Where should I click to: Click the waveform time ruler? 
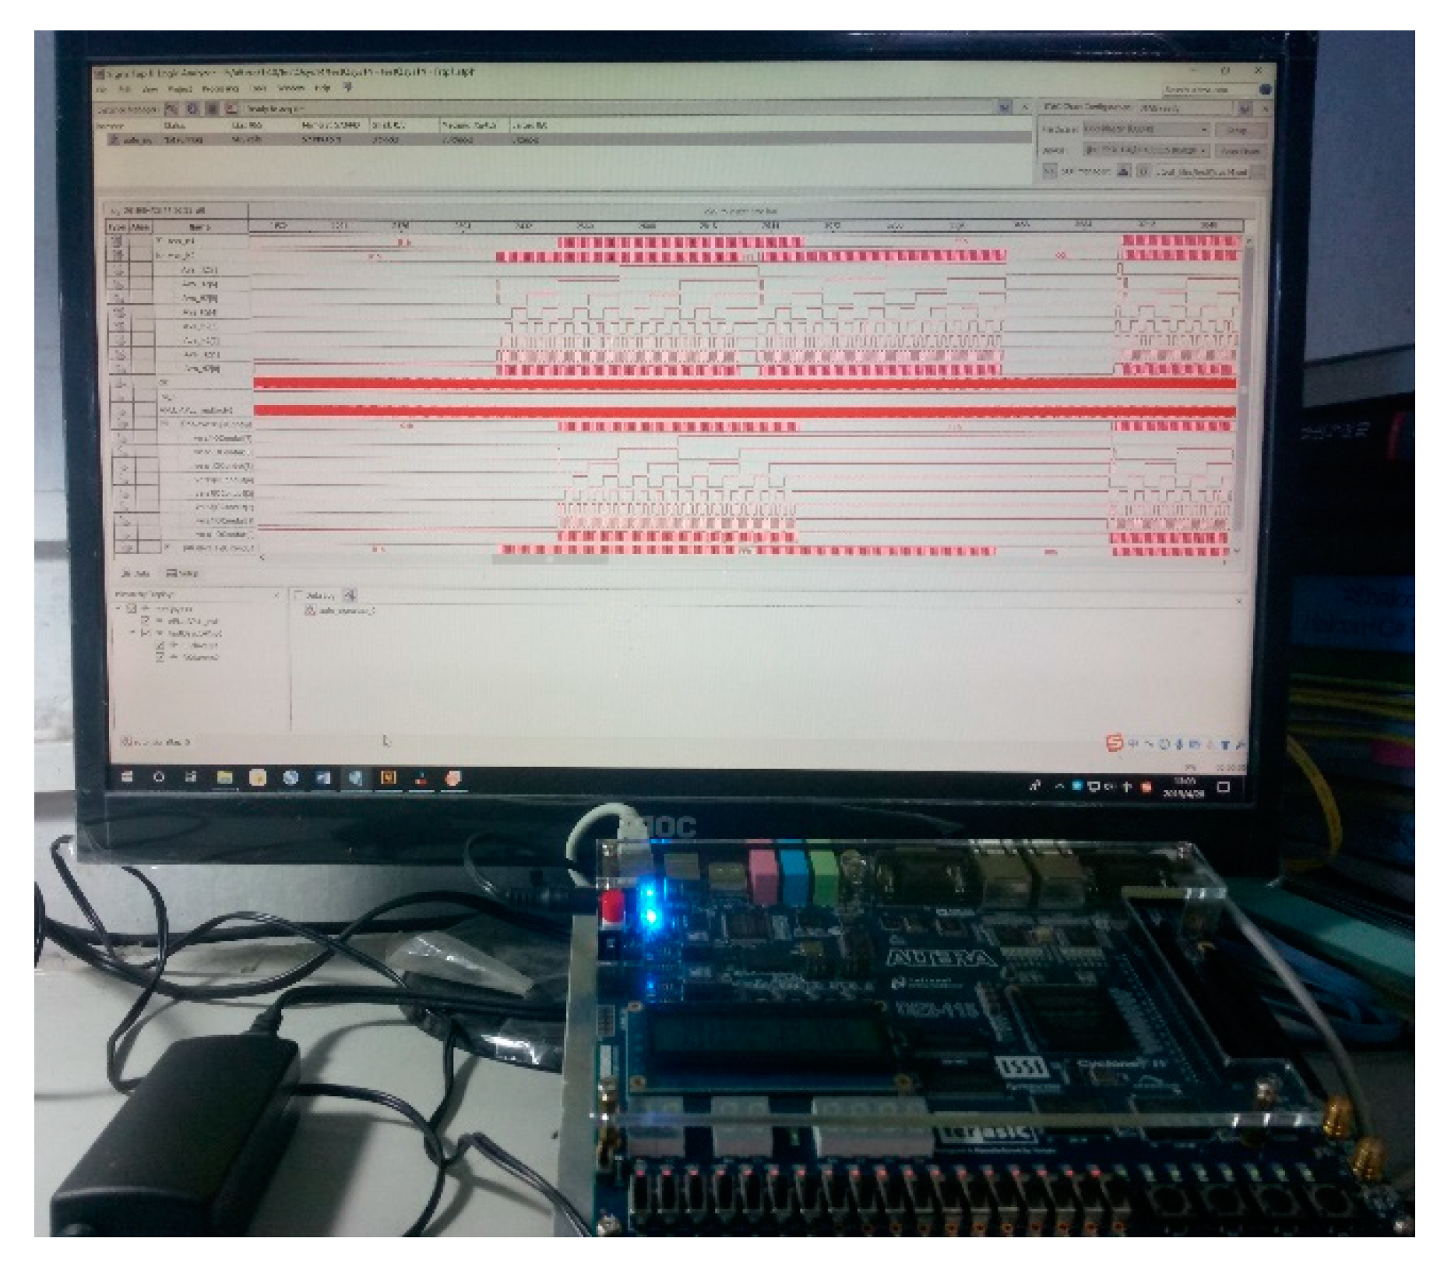(x=746, y=226)
